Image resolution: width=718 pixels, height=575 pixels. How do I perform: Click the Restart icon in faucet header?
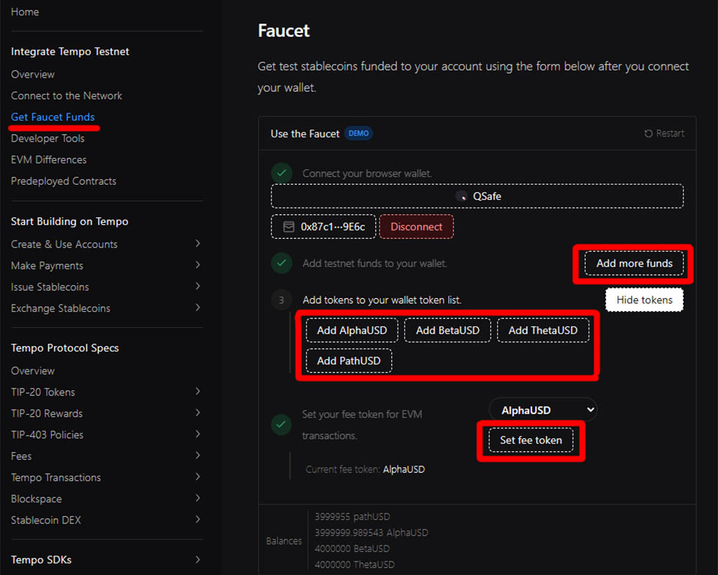pos(648,134)
